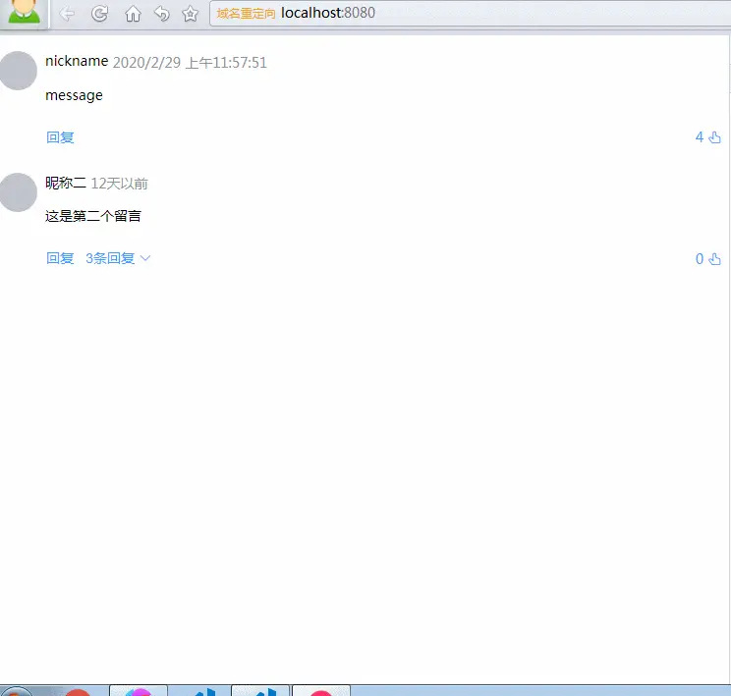Click the gray avatar of the nickname comment
The image size is (731, 696).
[x=18, y=71]
